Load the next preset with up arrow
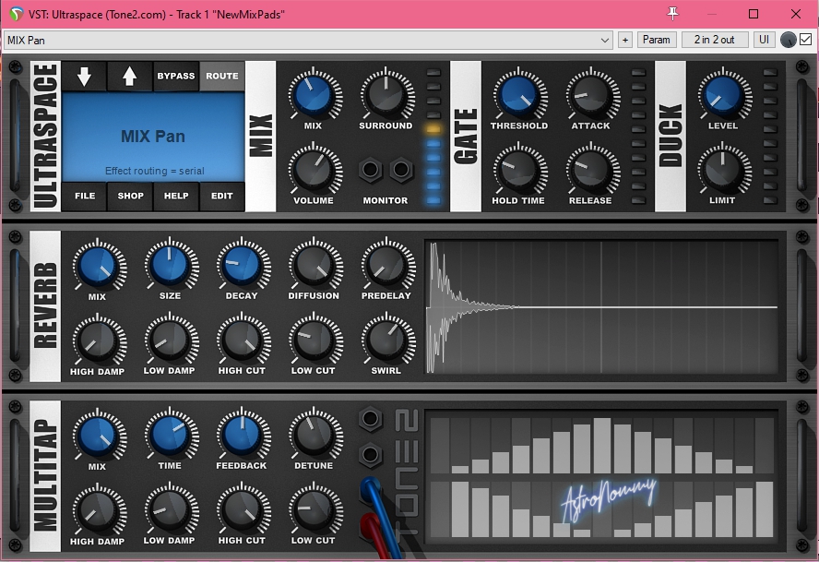 click(x=129, y=77)
